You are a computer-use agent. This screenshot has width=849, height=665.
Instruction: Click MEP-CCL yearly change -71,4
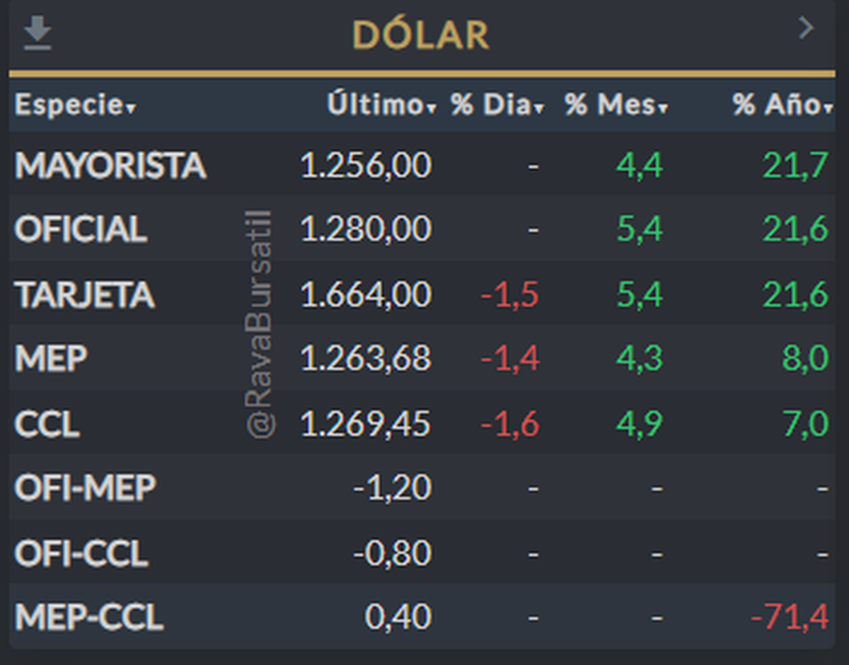790,618
